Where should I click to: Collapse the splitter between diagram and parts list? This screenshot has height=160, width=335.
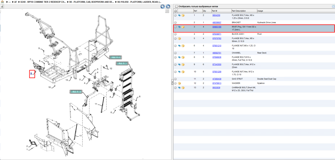point(172,82)
